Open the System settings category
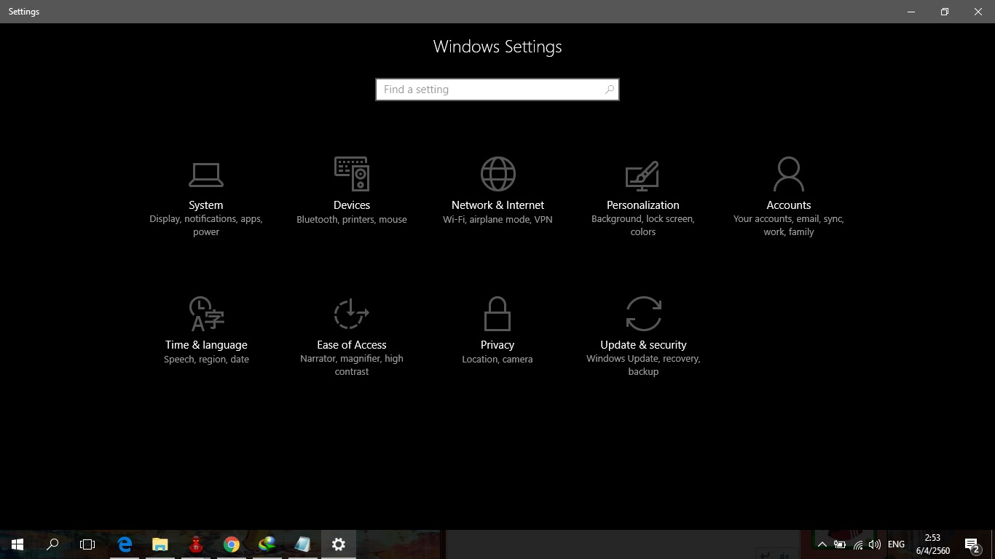995x559 pixels. (x=206, y=197)
